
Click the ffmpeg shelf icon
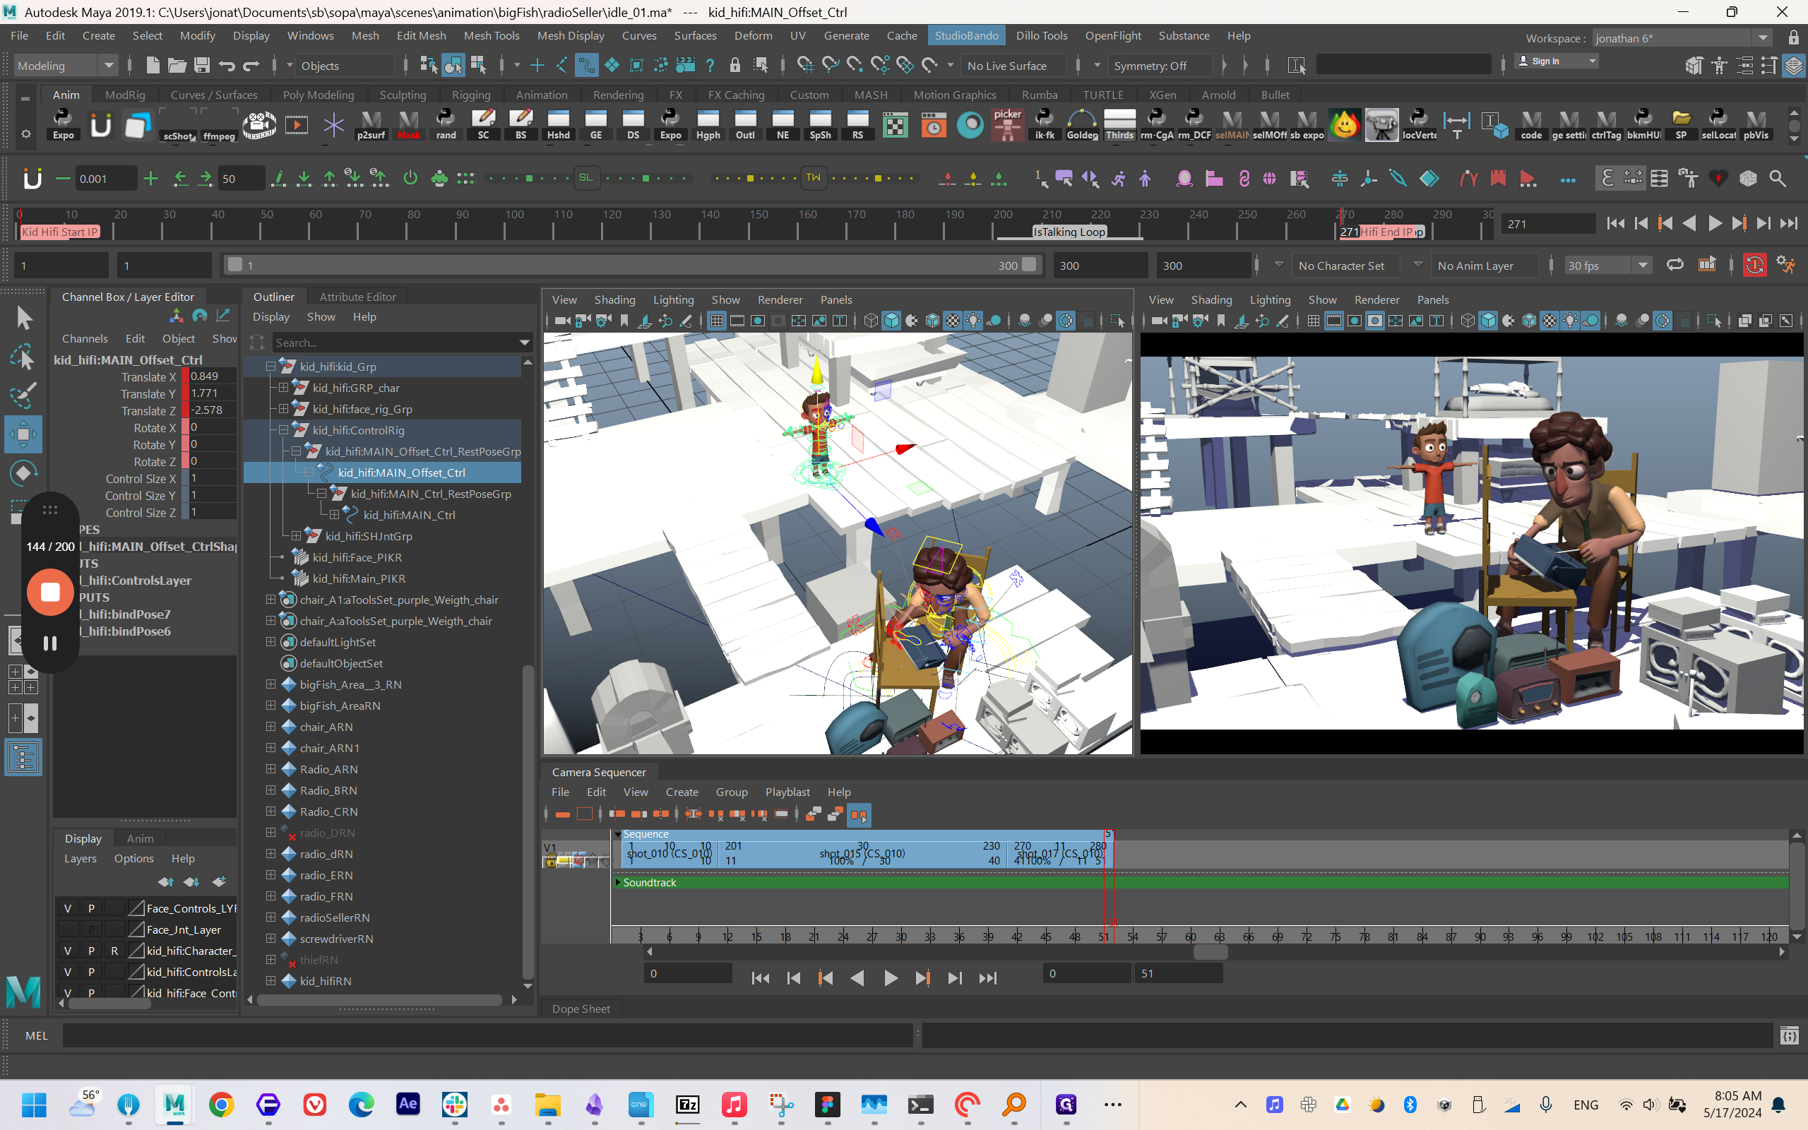pos(219,124)
